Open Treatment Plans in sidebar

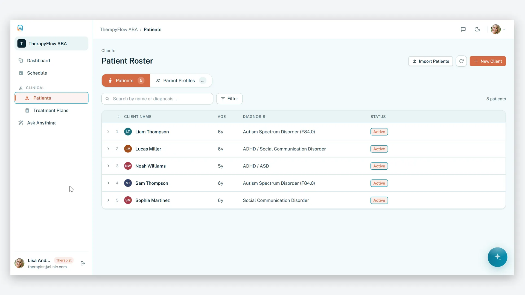[51, 110]
